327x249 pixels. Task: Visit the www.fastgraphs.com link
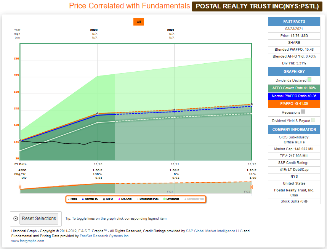(x=28, y=241)
